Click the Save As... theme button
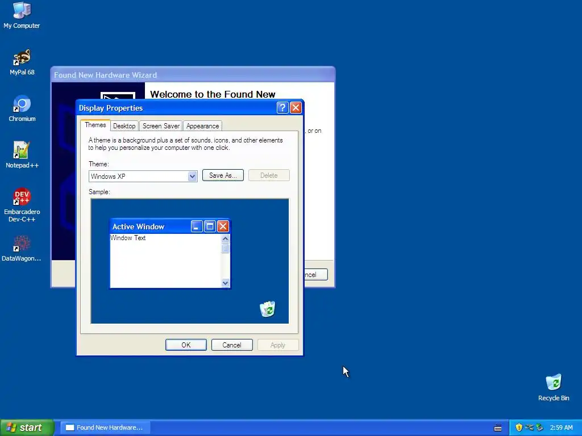 (x=223, y=175)
